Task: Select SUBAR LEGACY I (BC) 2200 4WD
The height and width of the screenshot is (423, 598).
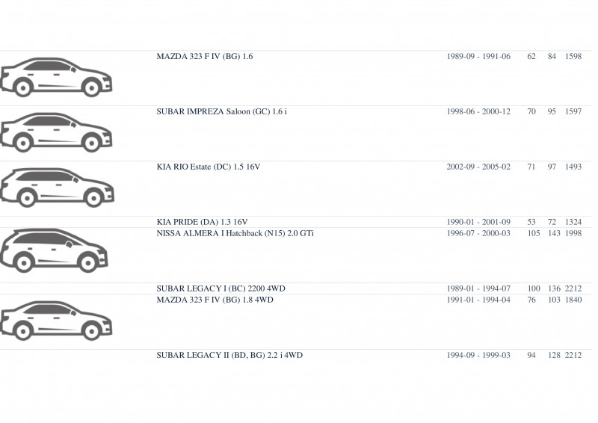Action: click(x=221, y=288)
